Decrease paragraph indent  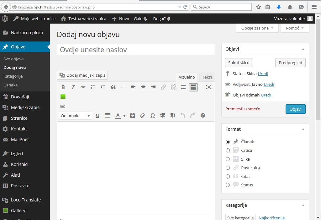[x=163, y=116]
